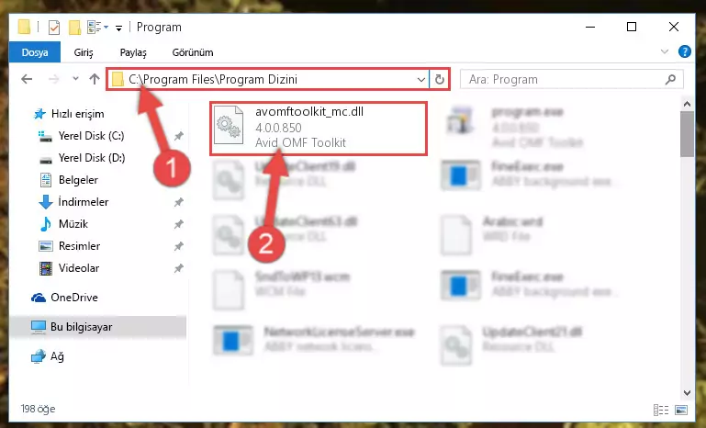This screenshot has height=428, width=706.
Task: Expand the address bar history dropdown
Action: 421,80
